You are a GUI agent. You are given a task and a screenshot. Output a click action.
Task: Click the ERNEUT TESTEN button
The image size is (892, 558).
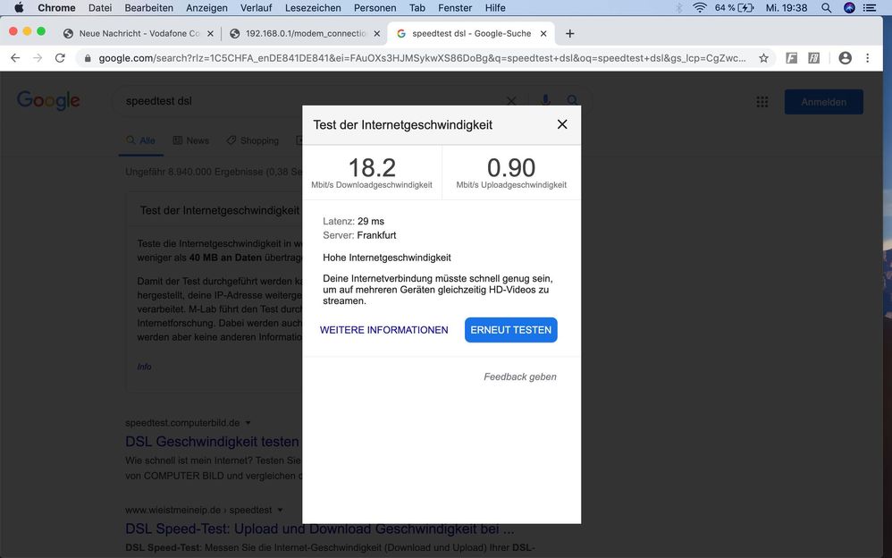click(x=511, y=330)
